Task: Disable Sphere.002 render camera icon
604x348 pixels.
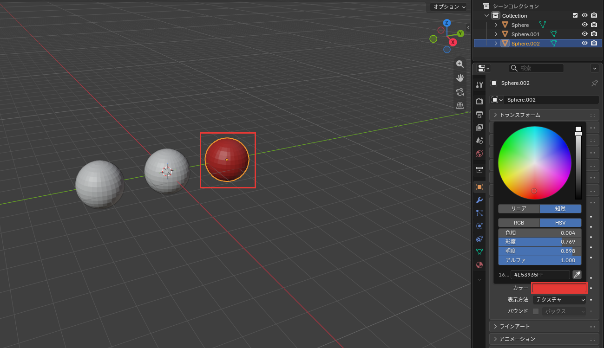Action: coord(594,43)
